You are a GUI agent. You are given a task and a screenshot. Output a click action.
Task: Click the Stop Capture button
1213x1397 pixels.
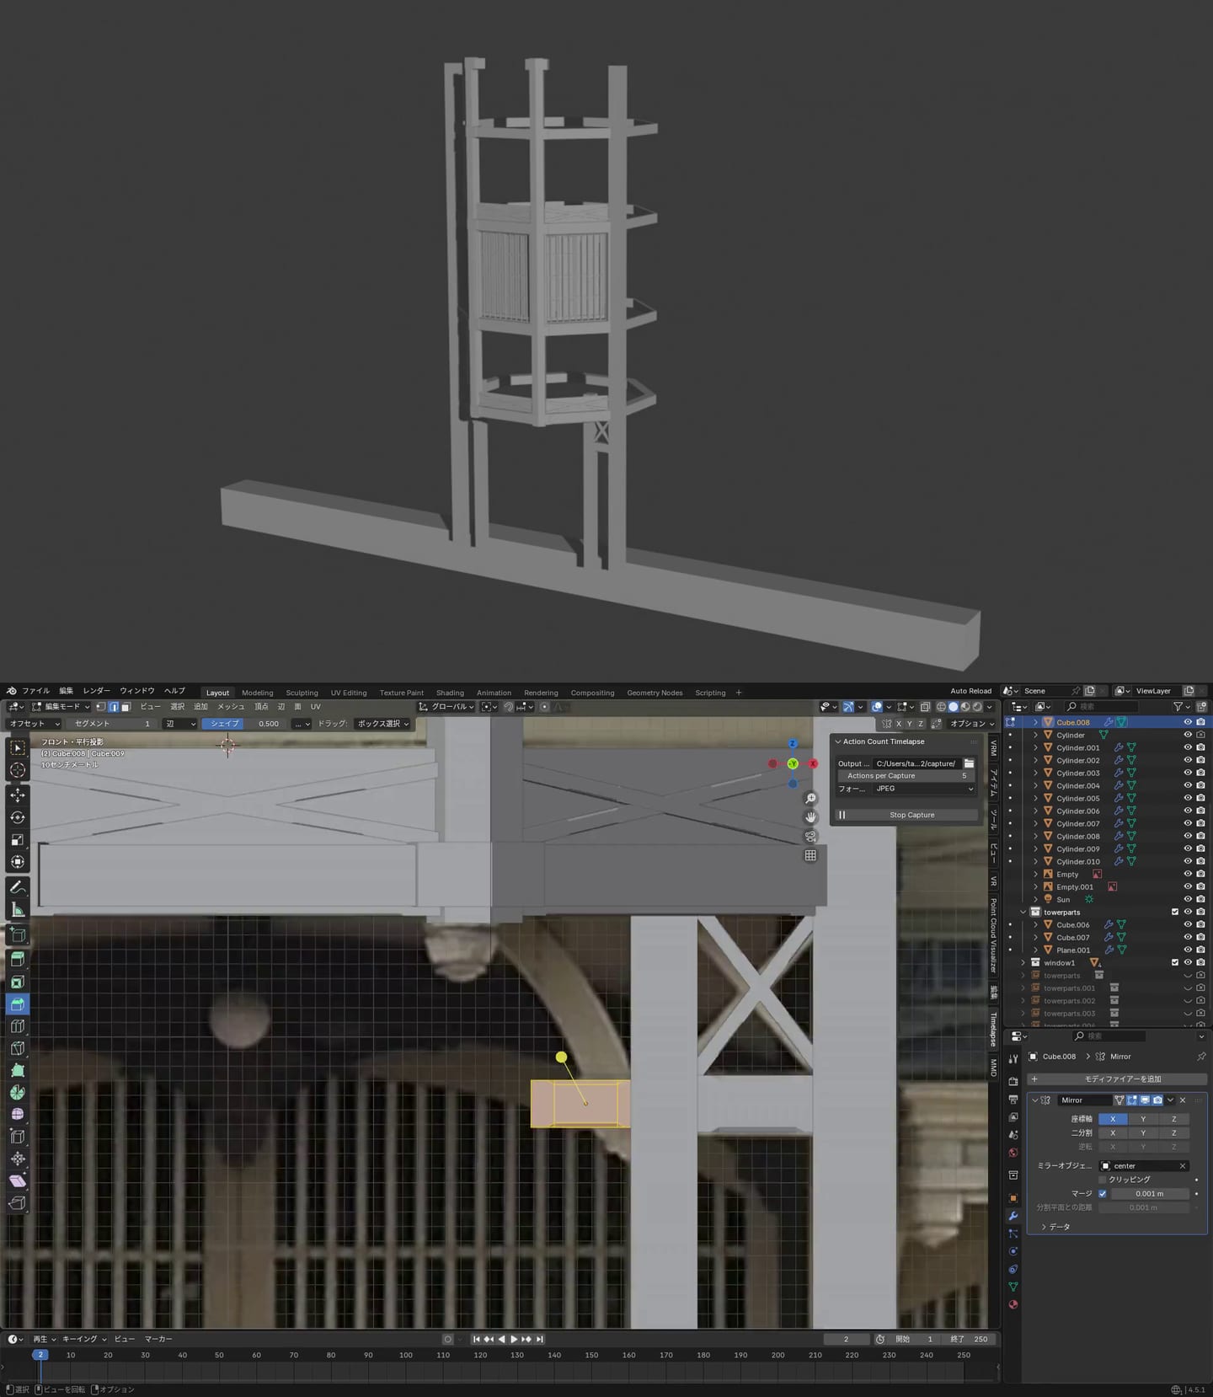[906, 815]
